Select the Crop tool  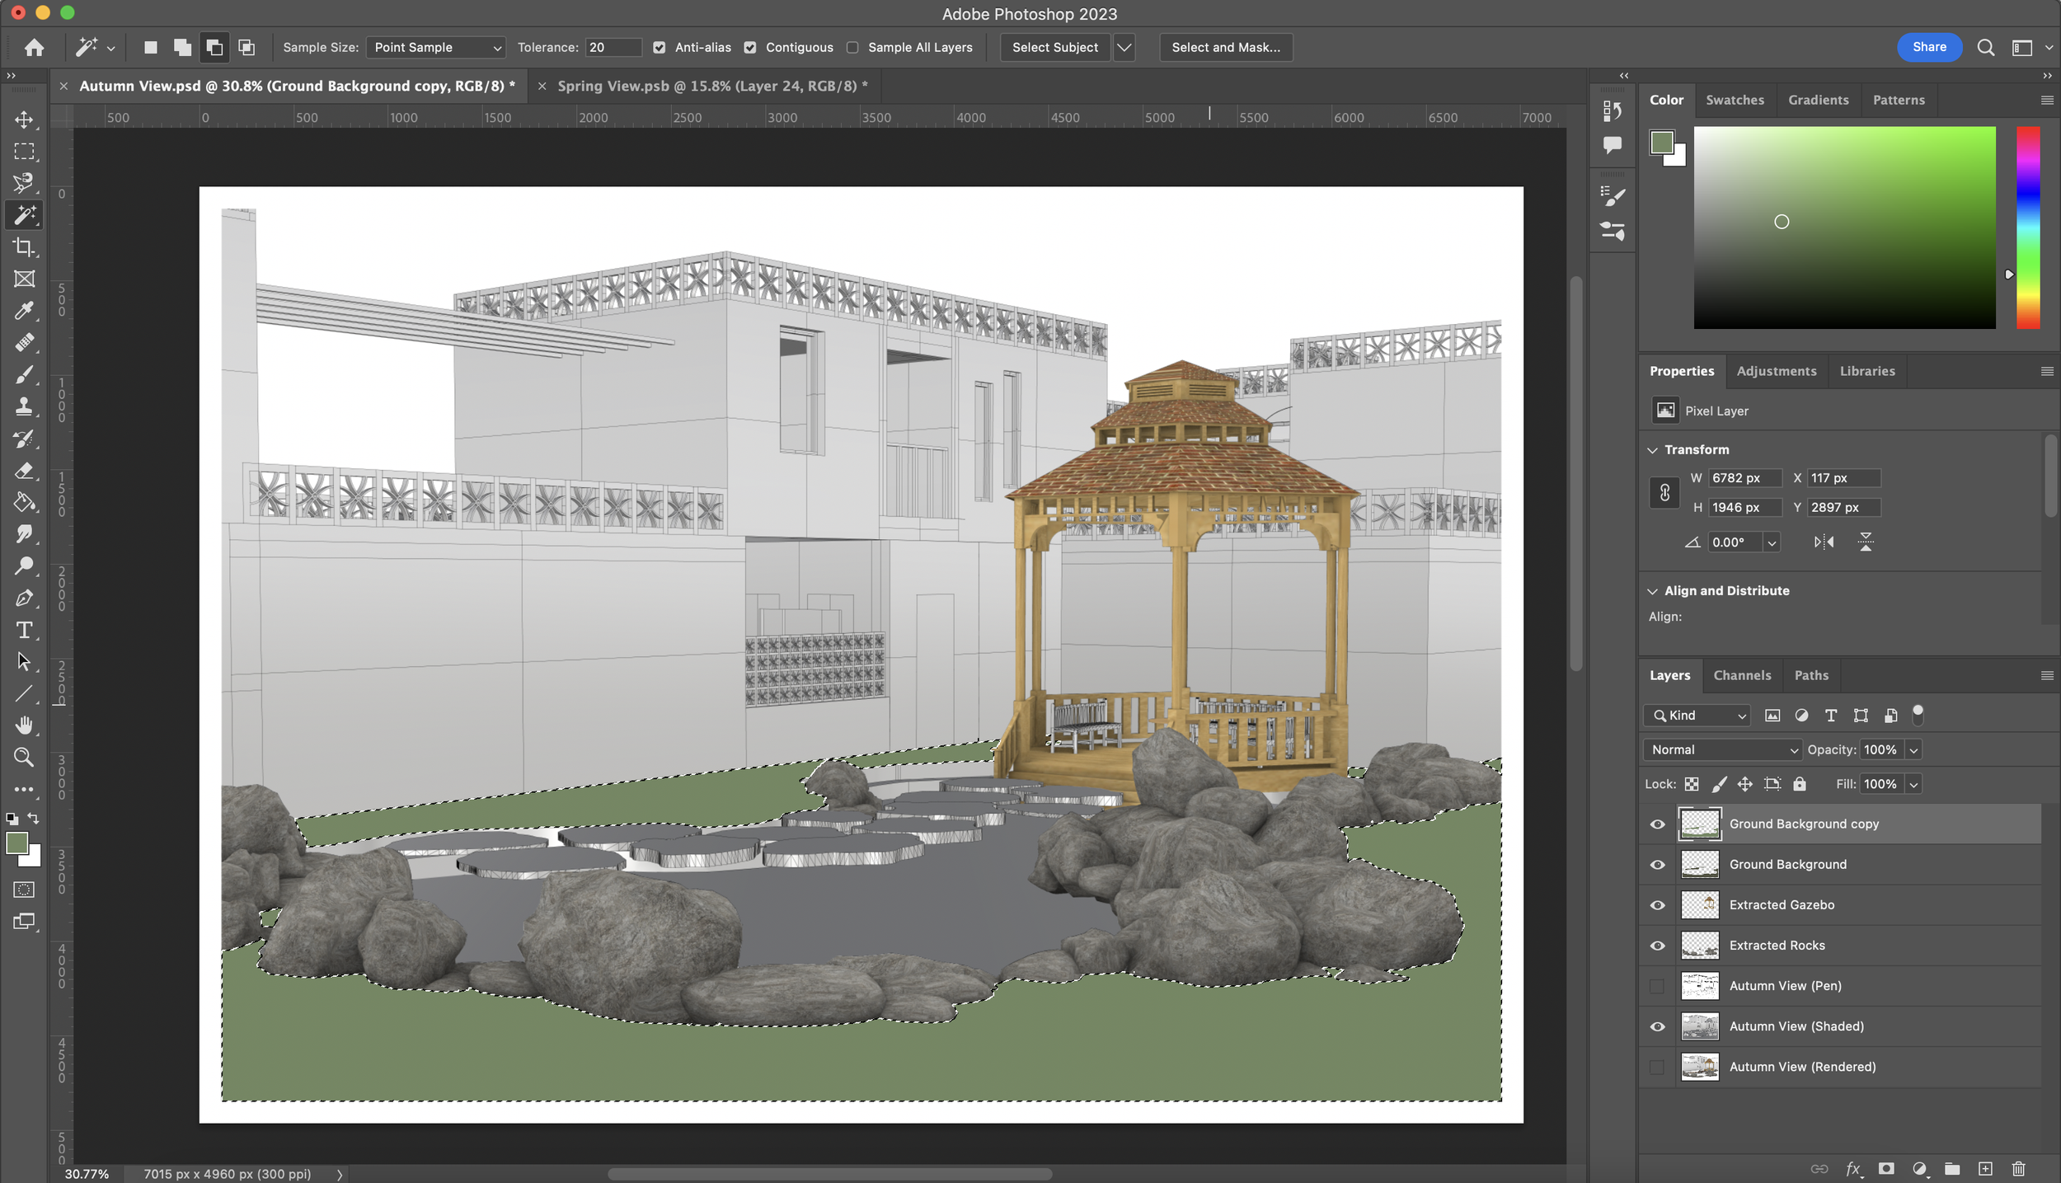24,247
